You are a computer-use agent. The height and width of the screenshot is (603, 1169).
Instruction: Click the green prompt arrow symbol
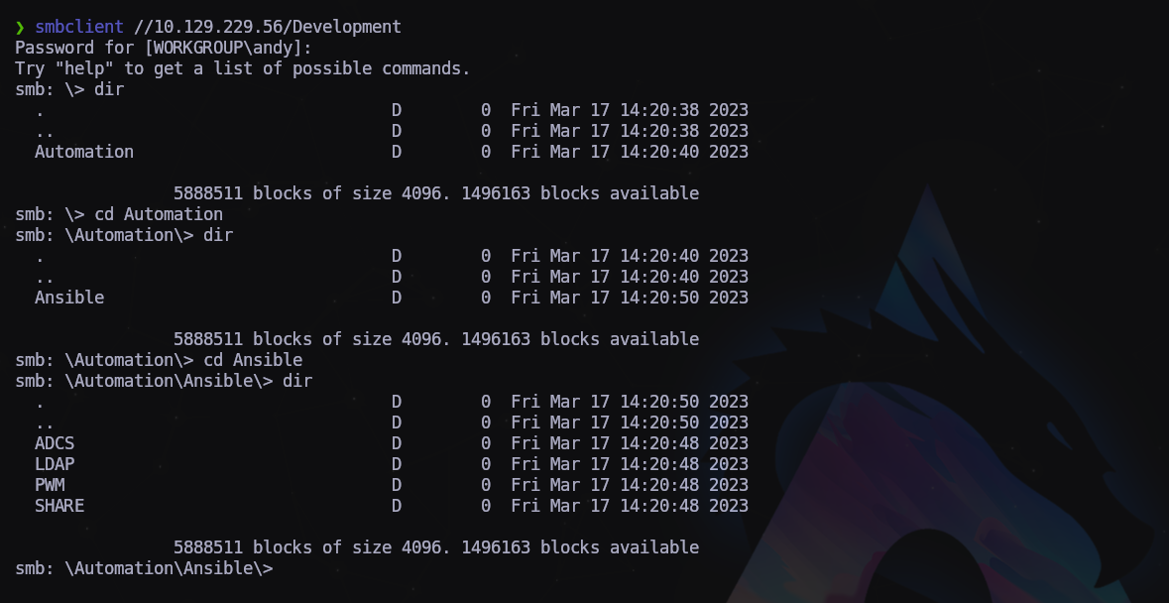[20, 27]
